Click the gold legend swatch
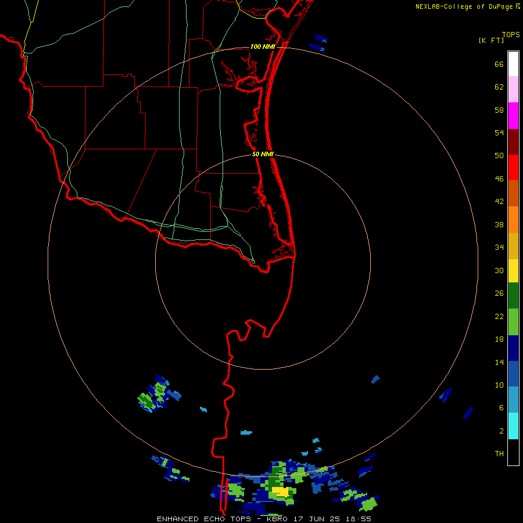 (x=513, y=246)
